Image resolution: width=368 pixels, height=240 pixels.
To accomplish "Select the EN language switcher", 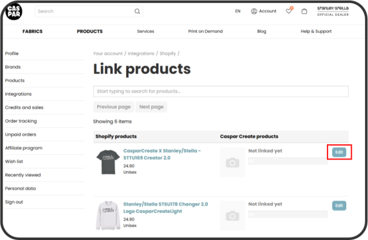I will [238, 11].
